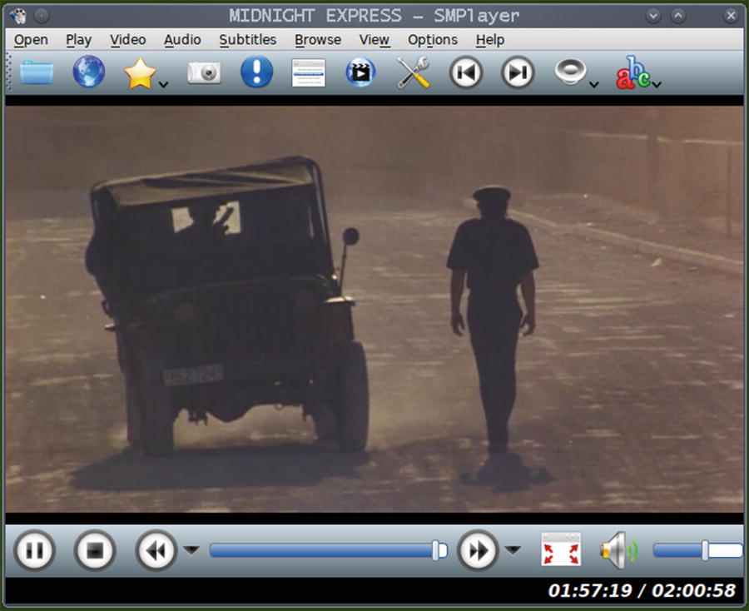Open the Subtitles menu
749x611 pixels.
[x=248, y=40]
